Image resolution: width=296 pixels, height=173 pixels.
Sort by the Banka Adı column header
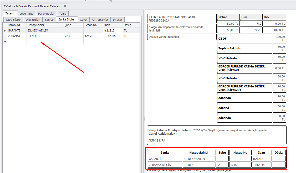coord(17,25)
